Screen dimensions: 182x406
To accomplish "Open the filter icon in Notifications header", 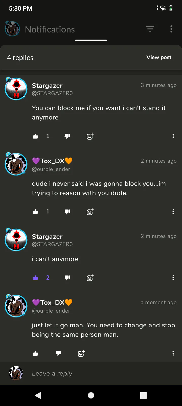I will pos(150,29).
